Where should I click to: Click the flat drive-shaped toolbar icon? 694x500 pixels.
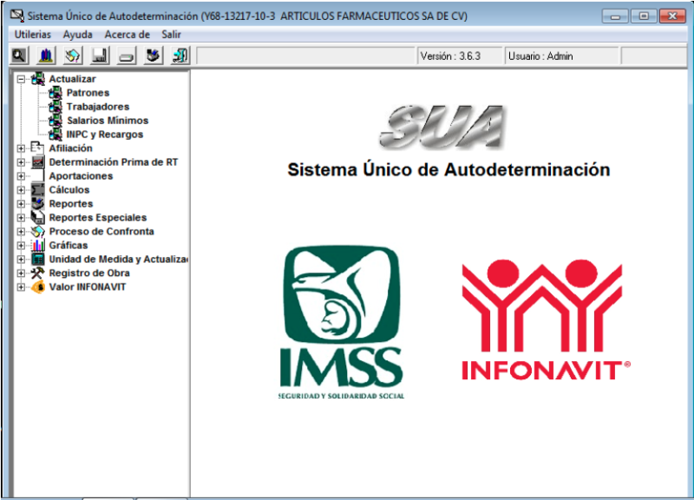[x=126, y=56]
